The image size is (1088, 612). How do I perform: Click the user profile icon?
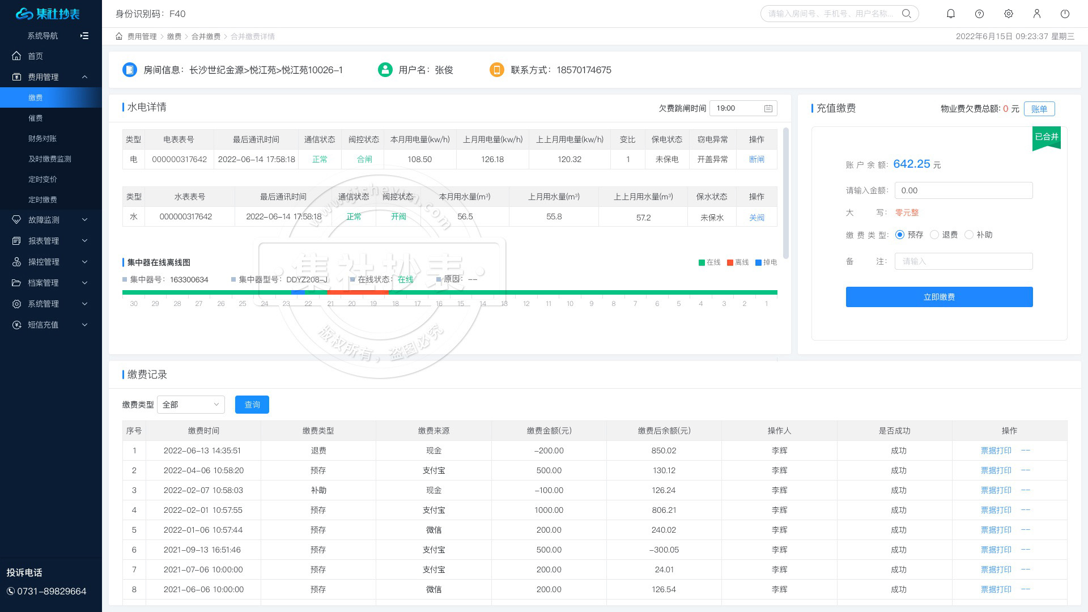click(1037, 14)
